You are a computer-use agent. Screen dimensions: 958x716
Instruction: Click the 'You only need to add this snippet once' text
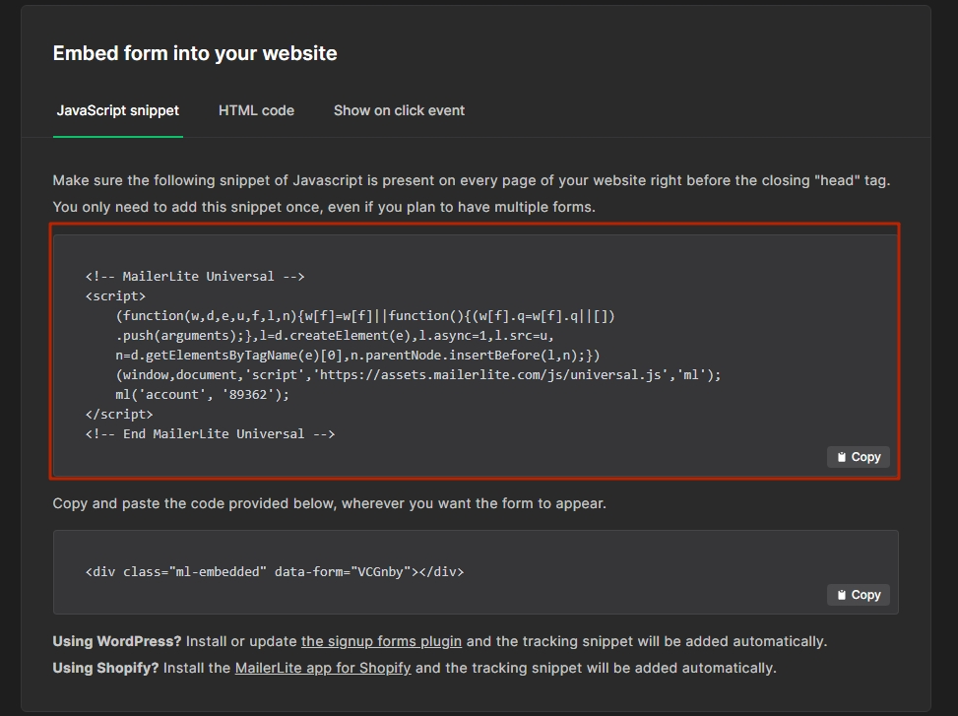(x=324, y=207)
